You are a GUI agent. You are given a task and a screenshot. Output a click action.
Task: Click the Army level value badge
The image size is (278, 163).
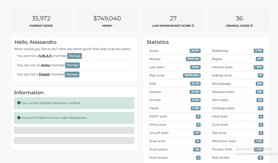(x=199, y=125)
